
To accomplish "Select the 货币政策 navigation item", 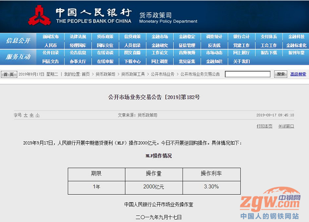I will 105,37.
